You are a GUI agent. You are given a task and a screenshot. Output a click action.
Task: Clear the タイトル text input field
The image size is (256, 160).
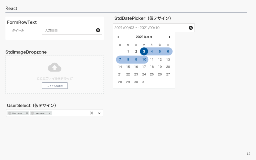point(98,30)
